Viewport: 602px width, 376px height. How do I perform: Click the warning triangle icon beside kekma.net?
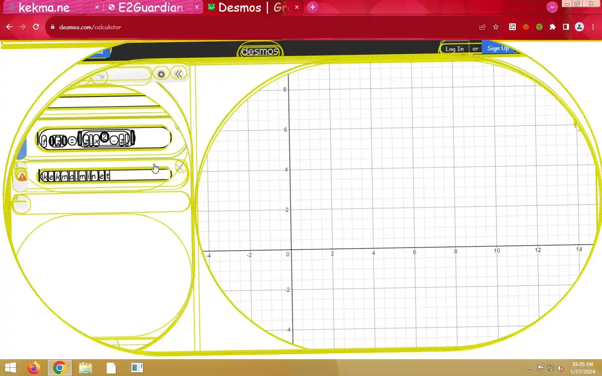(22, 177)
